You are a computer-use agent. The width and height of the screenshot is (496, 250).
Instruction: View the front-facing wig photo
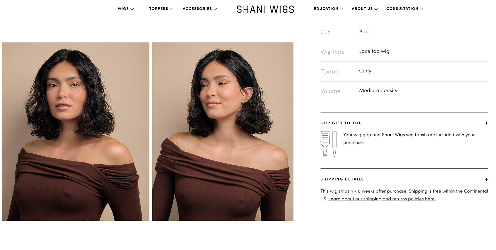(75, 131)
